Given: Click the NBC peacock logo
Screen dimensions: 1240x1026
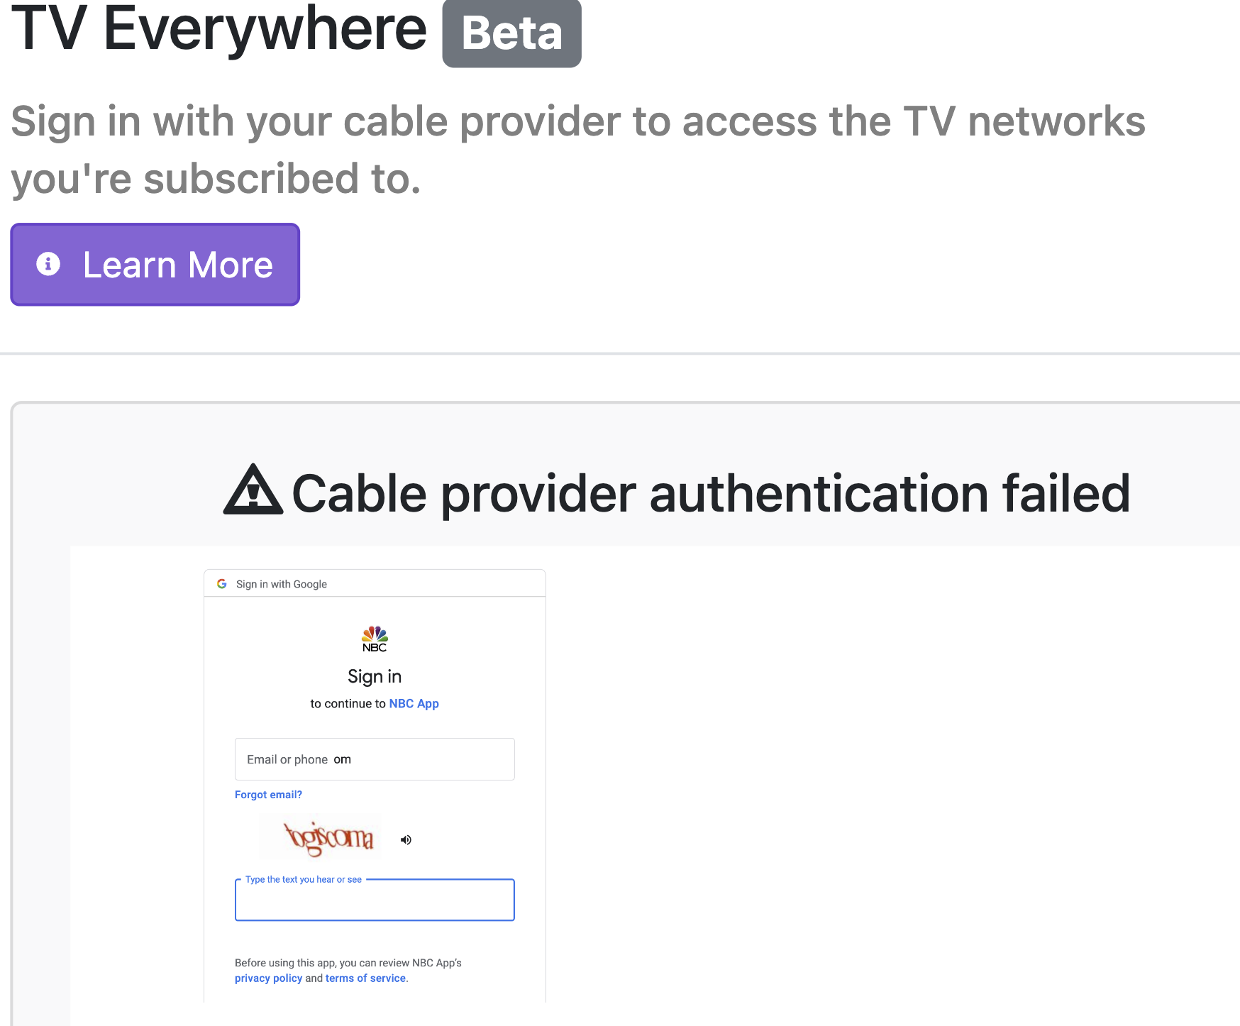Looking at the screenshot, I should tap(375, 636).
